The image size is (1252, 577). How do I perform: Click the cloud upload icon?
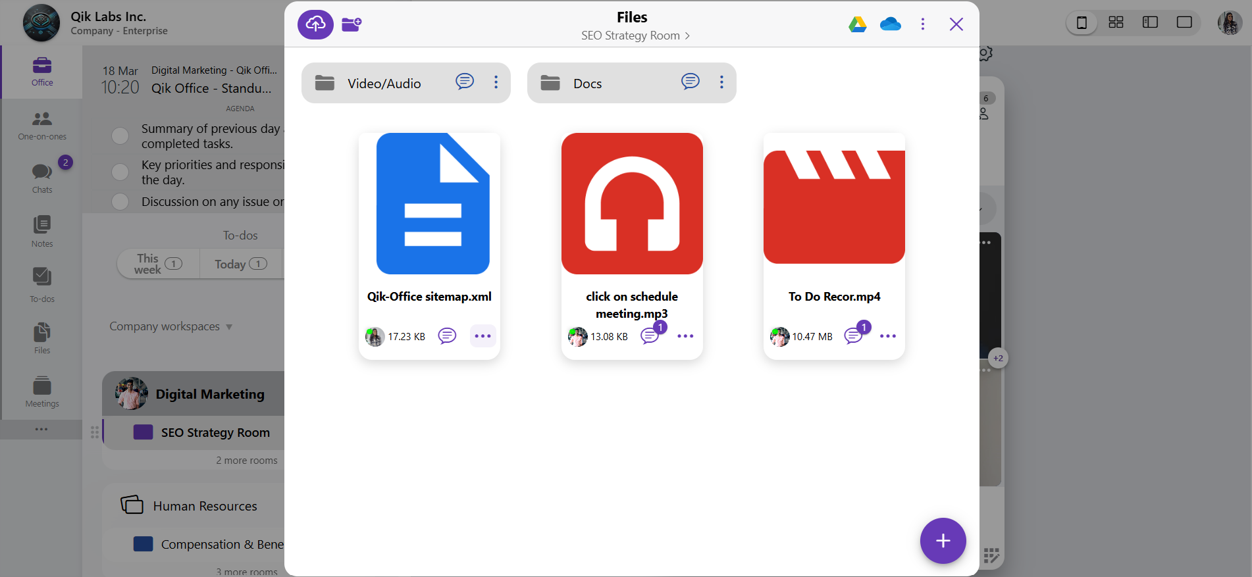click(x=315, y=24)
